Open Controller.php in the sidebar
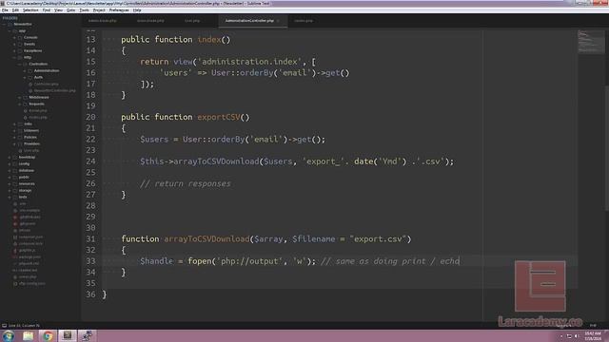Image resolution: width=609 pixels, height=342 pixels. (46, 85)
